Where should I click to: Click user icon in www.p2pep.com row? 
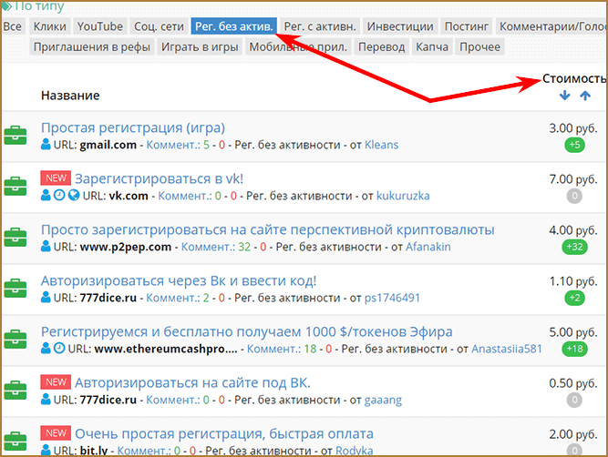[46, 247]
